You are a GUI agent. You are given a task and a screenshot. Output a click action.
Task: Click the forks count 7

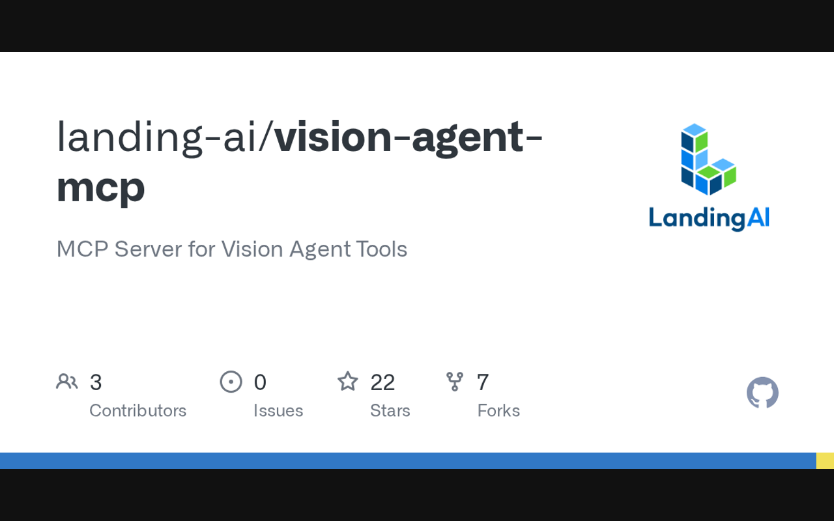pos(483,382)
